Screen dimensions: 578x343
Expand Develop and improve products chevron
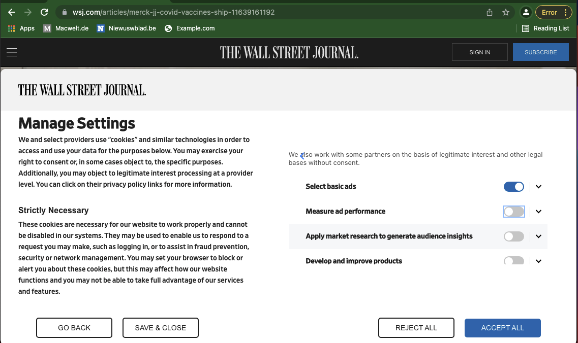click(538, 261)
